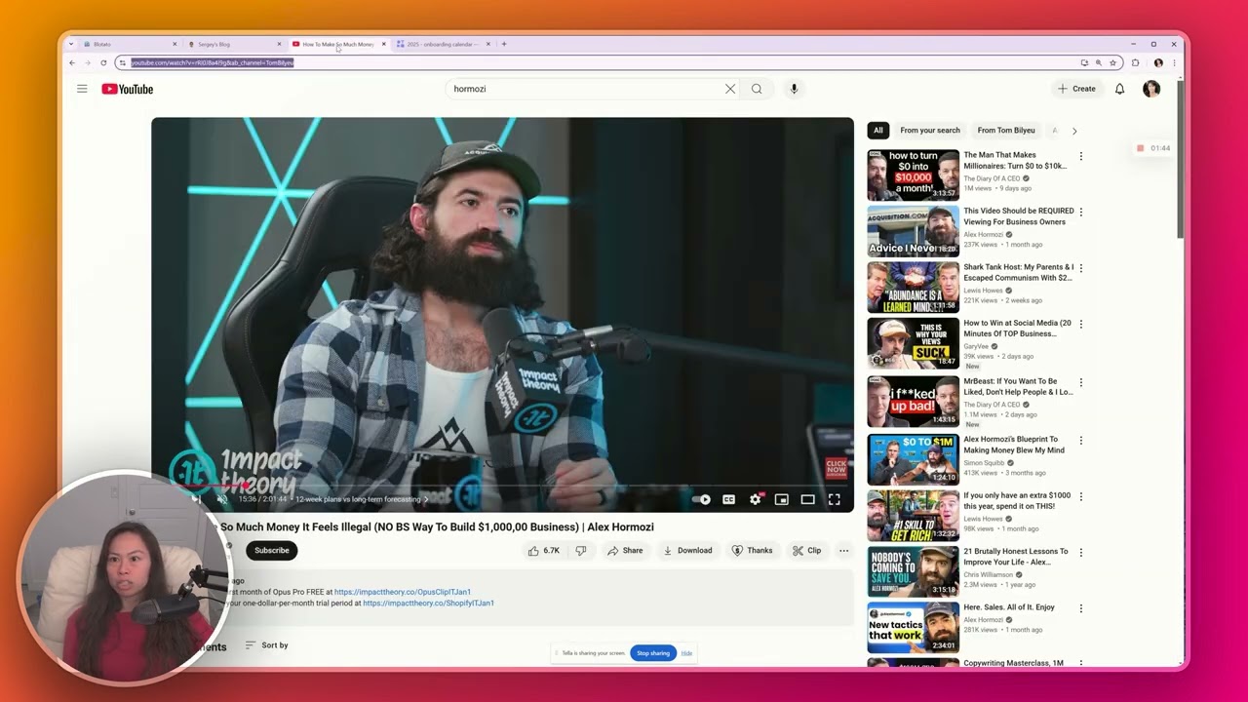Close the How To Make So Much Money tab

click(384, 44)
